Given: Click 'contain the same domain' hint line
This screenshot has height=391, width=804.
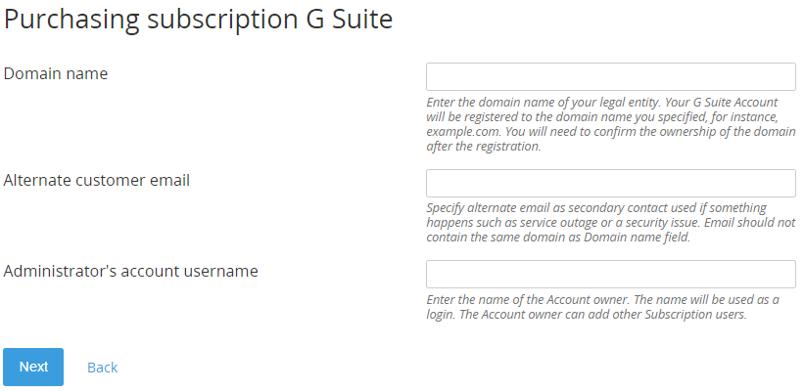Looking at the screenshot, I should (558, 238).
